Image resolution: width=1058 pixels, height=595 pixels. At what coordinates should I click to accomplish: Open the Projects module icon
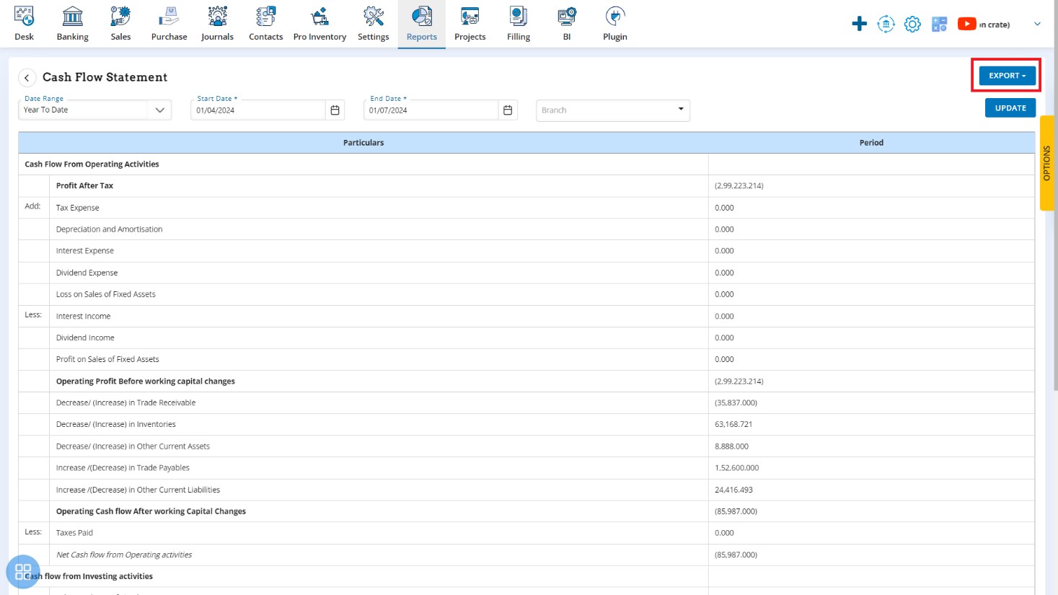click(x=470, y=16)
